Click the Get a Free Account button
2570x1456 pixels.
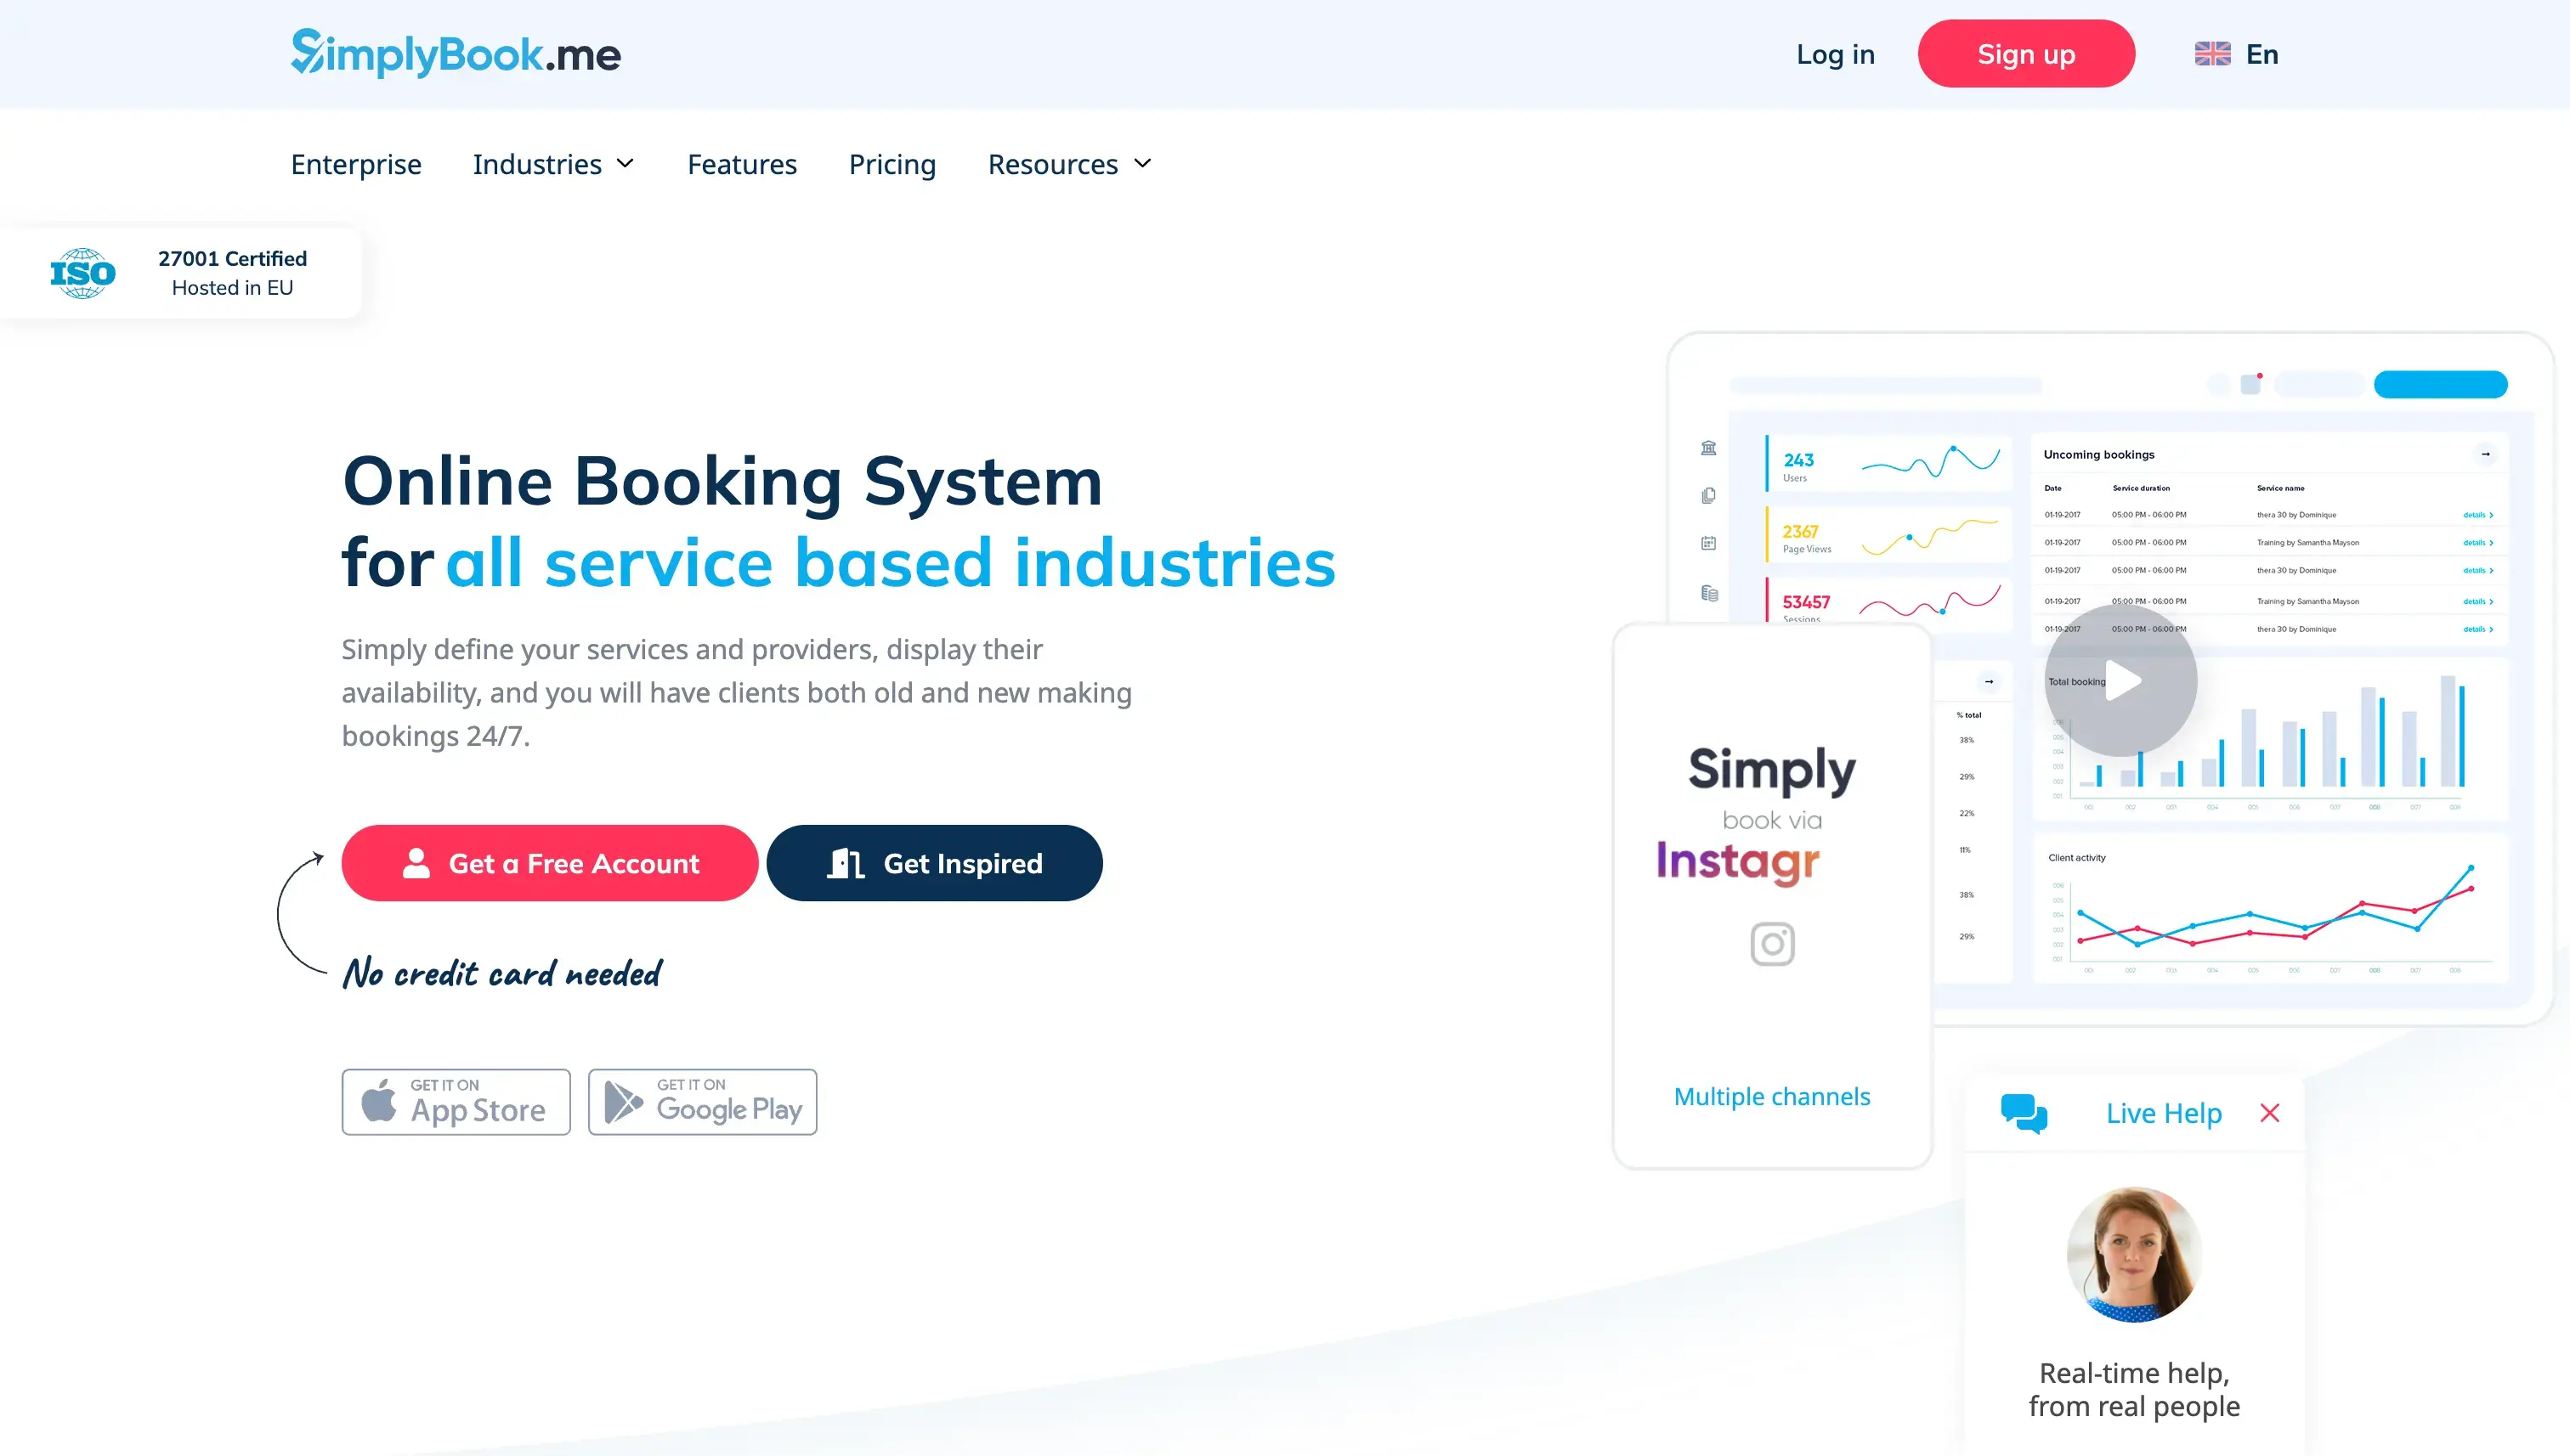(549, 863)
